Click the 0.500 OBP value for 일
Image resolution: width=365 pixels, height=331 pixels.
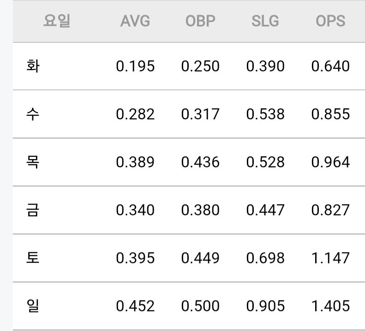click(200, 306)
